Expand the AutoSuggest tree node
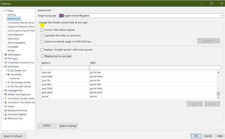 click(x=3, y=55)
